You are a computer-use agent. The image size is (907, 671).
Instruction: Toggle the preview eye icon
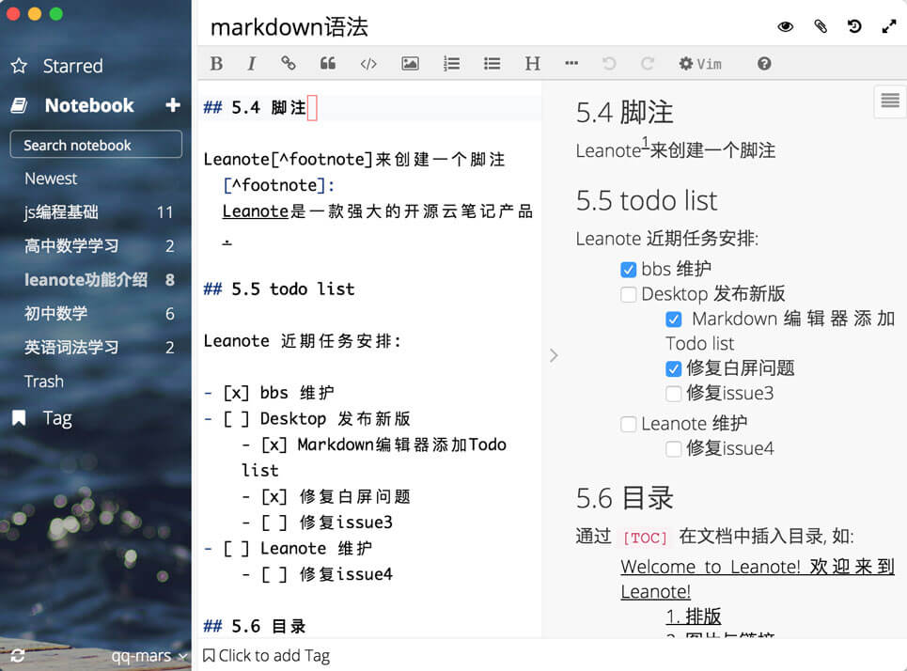[x=786, y=26]
